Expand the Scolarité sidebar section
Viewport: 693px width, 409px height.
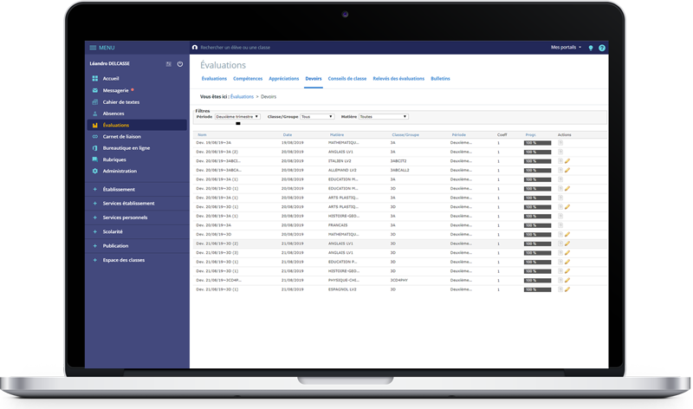coord(113,231)
